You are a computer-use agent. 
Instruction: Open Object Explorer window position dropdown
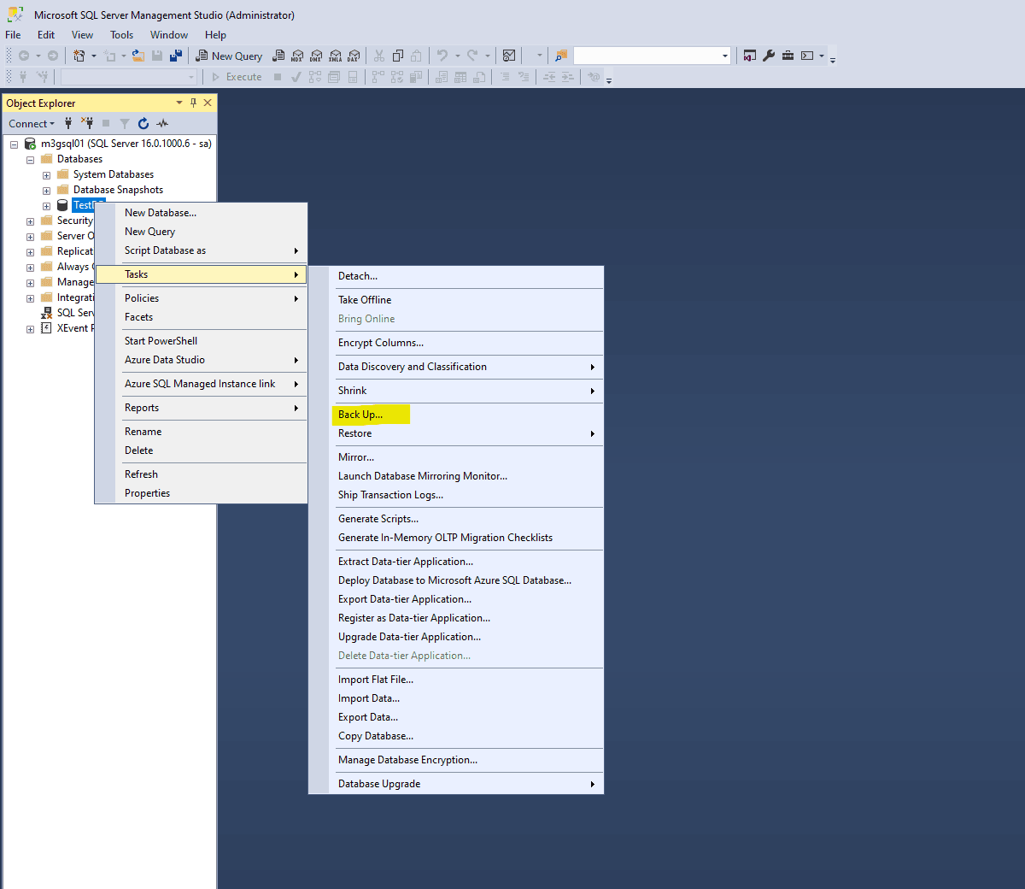click(179, 103)
